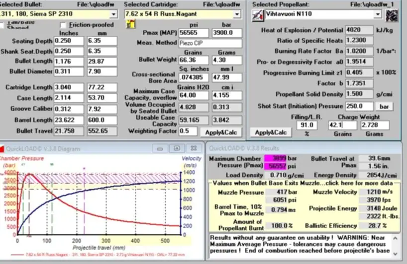Click the Bullet Weight grams field

click(227, 60)
